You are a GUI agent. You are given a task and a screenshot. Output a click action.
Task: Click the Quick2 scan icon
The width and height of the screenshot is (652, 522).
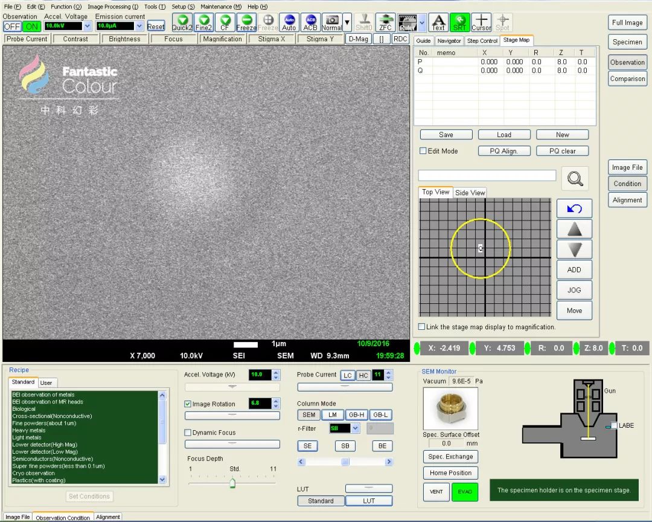pyautogui.click(x=182, y=22)
